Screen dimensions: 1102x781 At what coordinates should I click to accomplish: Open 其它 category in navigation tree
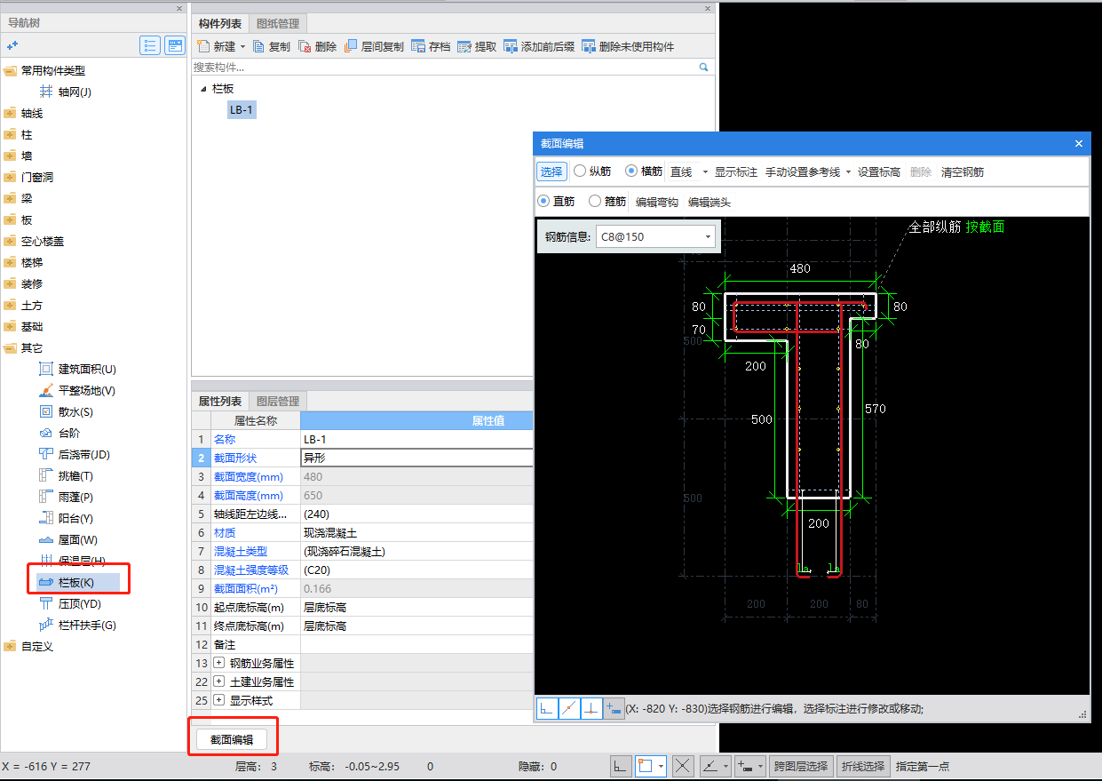(23, 347)
